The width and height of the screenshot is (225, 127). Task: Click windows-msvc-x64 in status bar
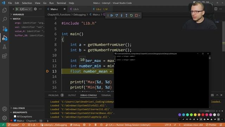pyautogui.click(x=193, y=125)
